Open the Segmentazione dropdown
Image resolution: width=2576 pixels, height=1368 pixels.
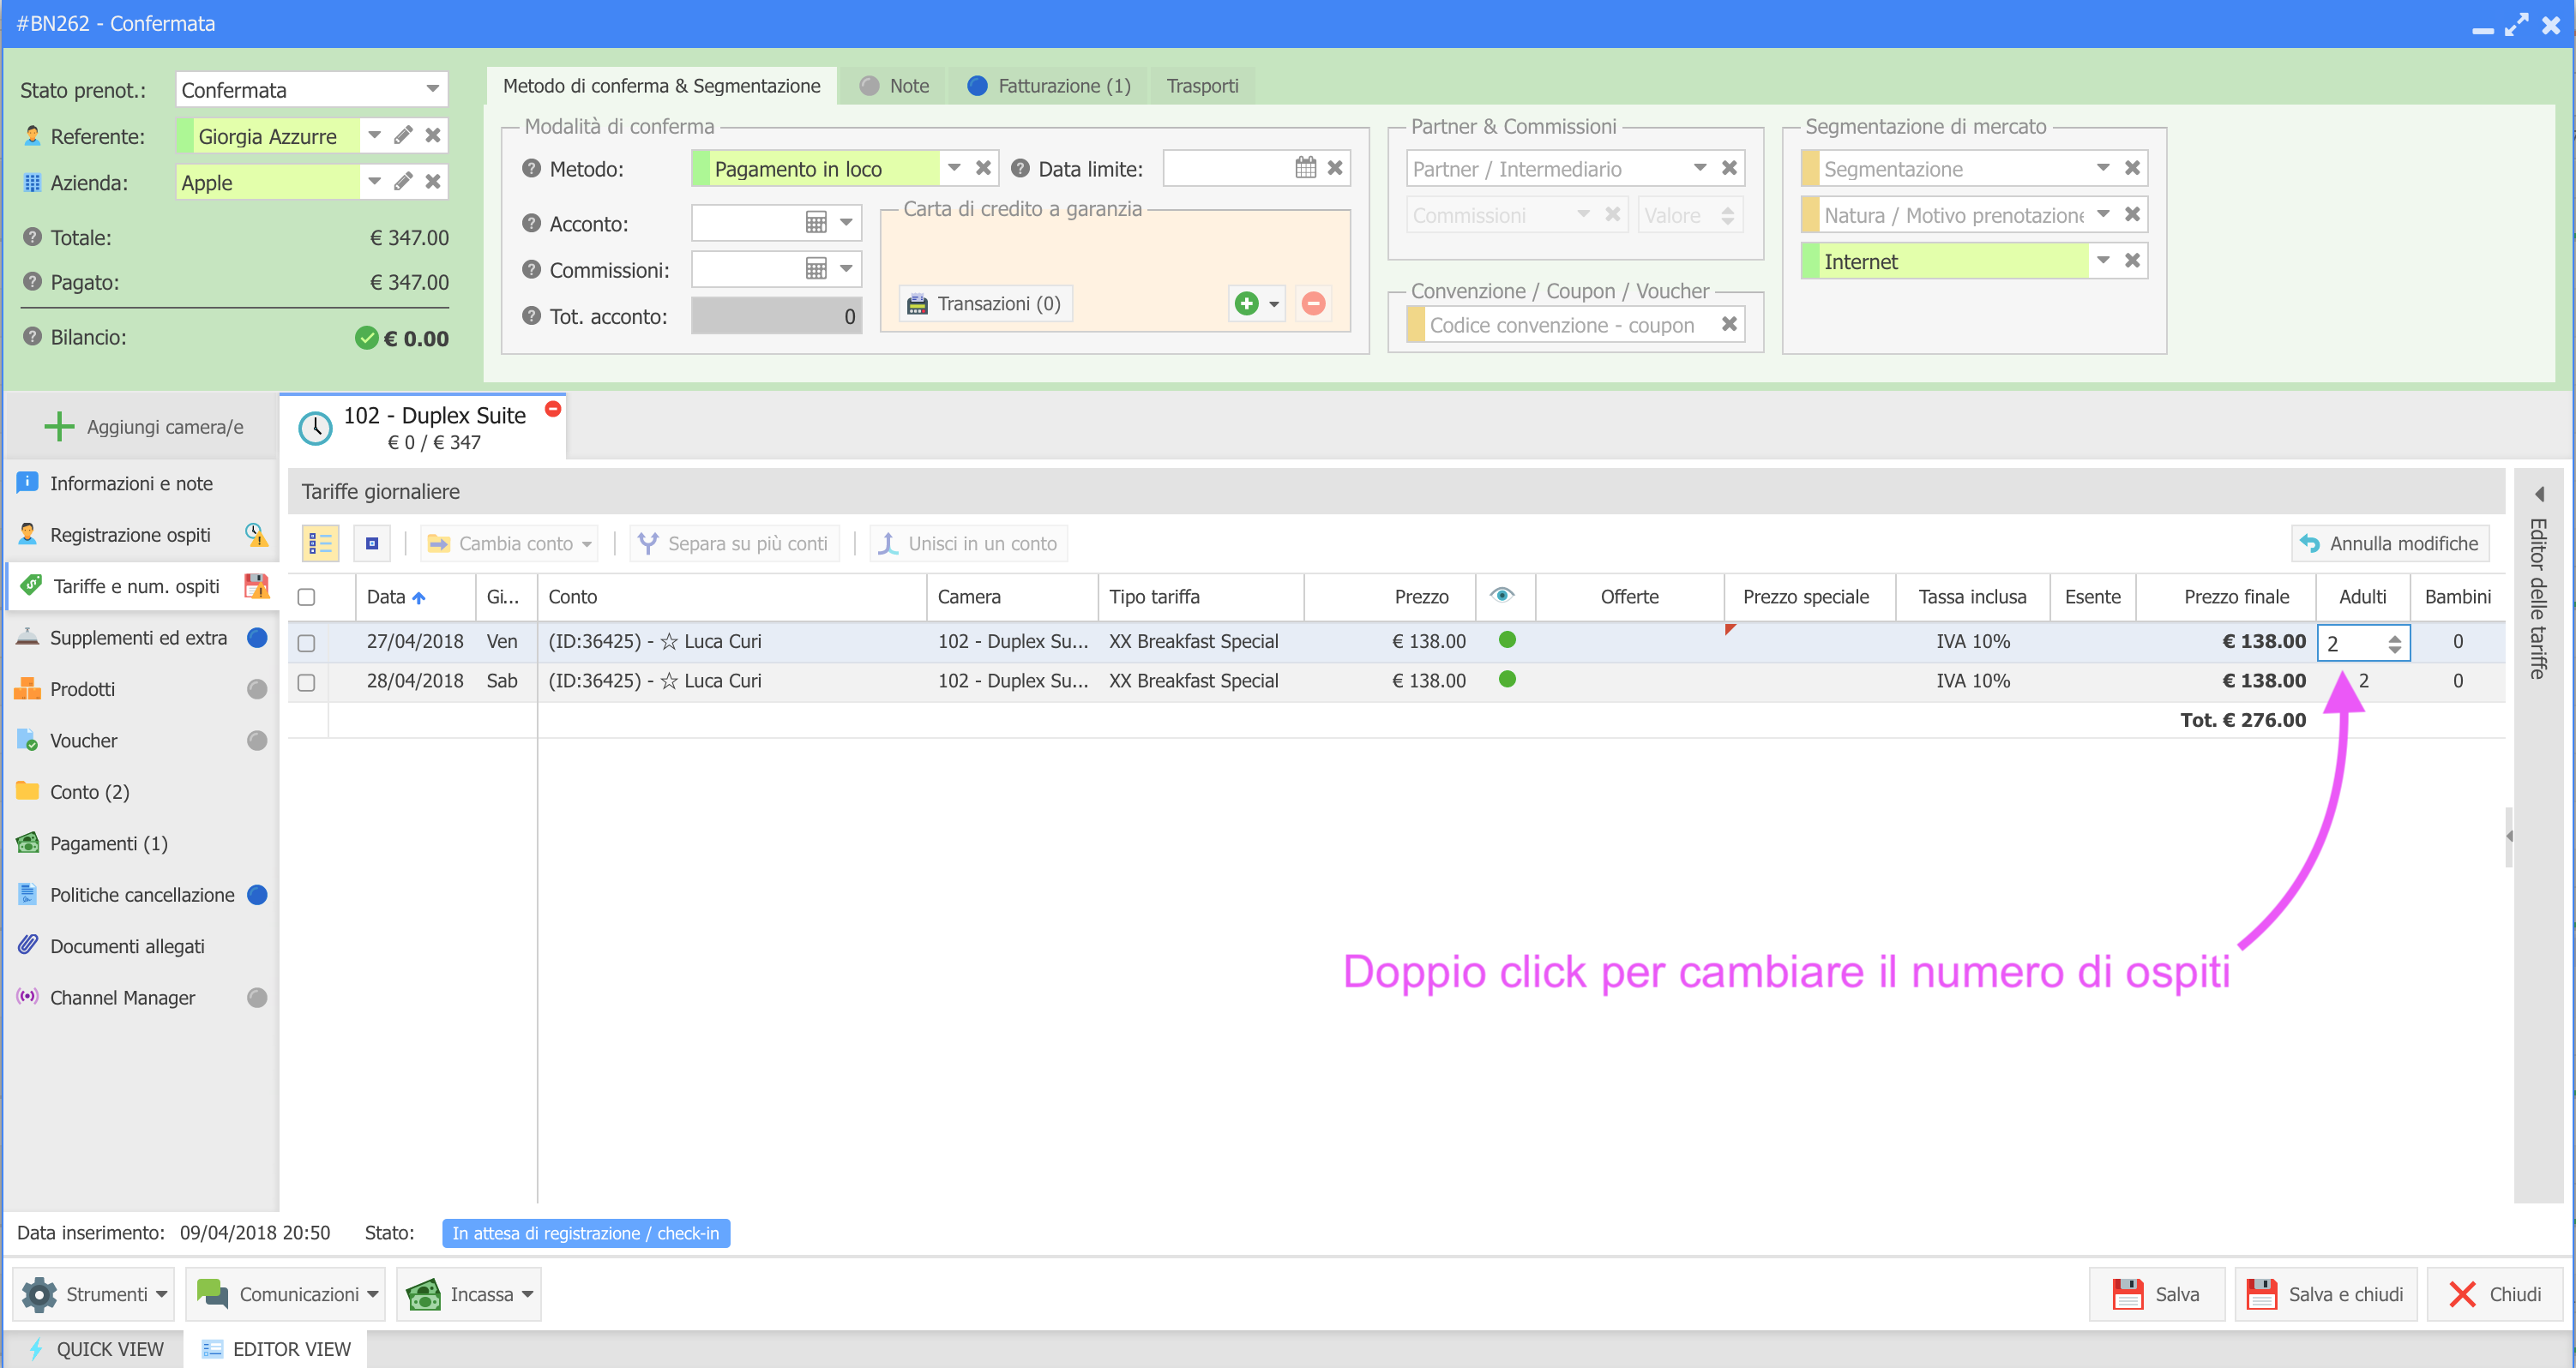point(2103,168)
